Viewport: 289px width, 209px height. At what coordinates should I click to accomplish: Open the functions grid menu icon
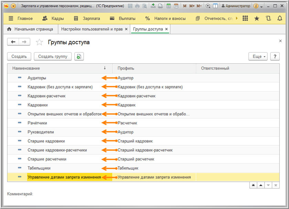(x=245, y=19)
